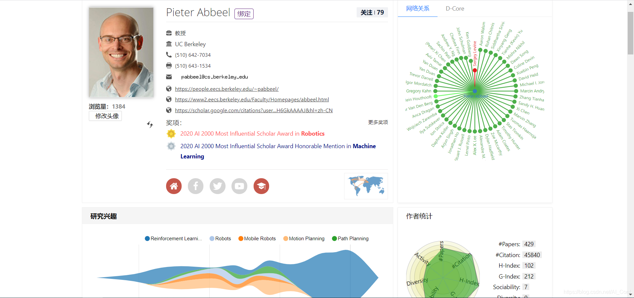Open the red homepage circle icon
Viewport: 634px width, 298px height.
click(174, 186)
